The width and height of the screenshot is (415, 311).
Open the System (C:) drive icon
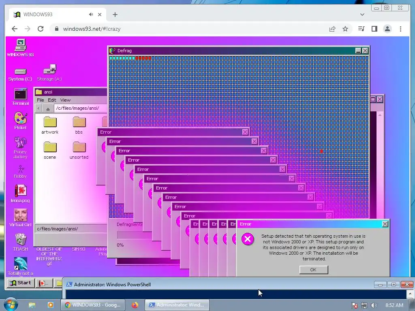tap(20, 75)
